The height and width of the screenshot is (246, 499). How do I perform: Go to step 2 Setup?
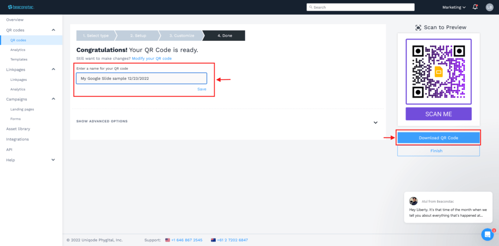138,36
